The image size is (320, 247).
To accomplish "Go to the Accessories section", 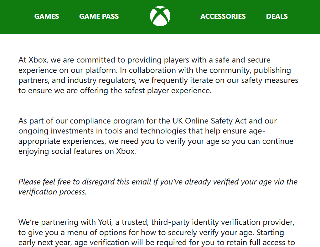I will pos(223,16).
